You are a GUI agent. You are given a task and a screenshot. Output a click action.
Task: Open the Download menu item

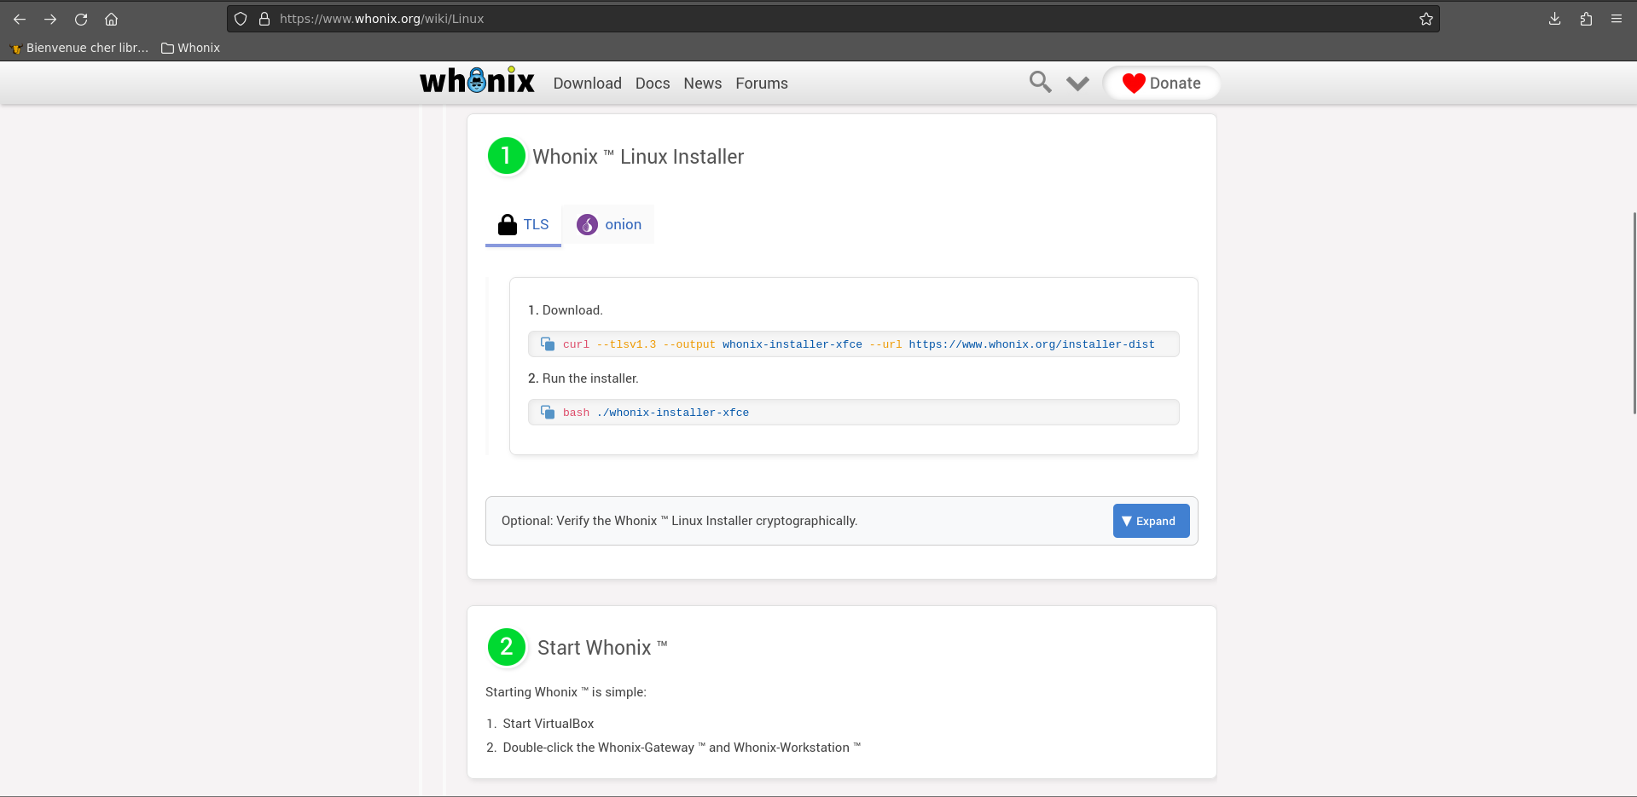(x=587, y=84)
